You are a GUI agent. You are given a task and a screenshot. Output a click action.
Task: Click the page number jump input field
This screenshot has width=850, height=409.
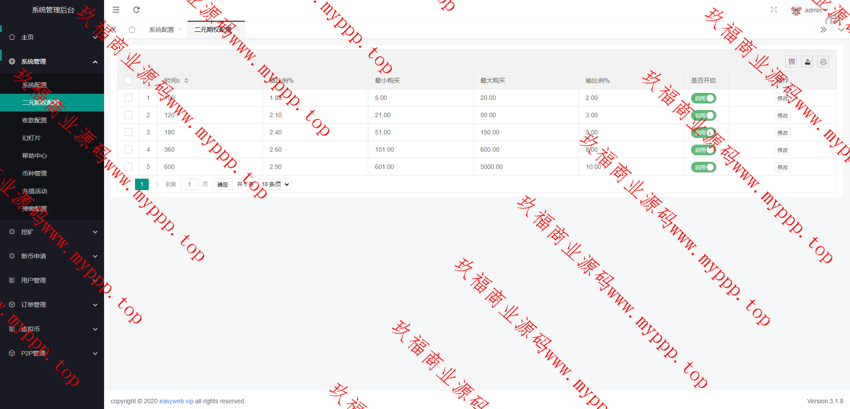tap(189, 184)
